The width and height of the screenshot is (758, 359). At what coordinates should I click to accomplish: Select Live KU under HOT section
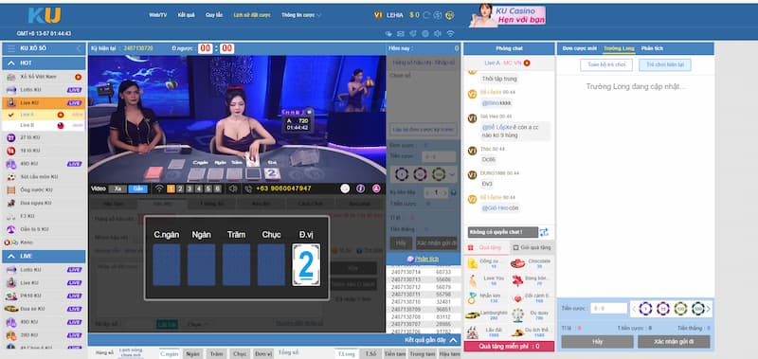click(x=44, y=103)
